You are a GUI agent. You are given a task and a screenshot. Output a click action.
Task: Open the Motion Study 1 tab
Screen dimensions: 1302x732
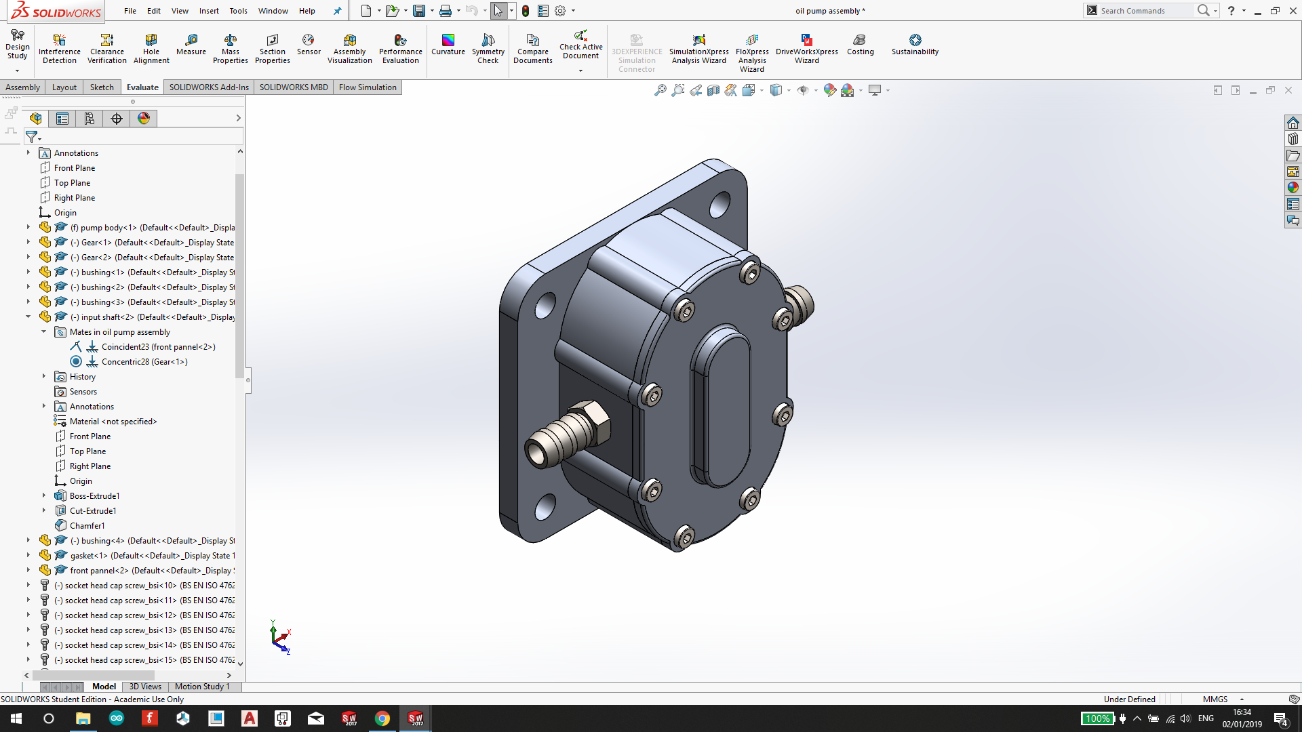click(202, 687)
